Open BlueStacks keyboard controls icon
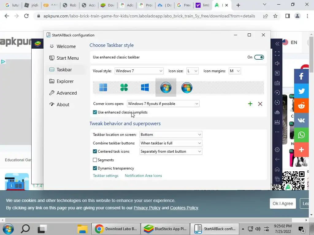Image resolution: width=314 pixels, height=235 pixels. pyautogui.click(x=277, y=83)
